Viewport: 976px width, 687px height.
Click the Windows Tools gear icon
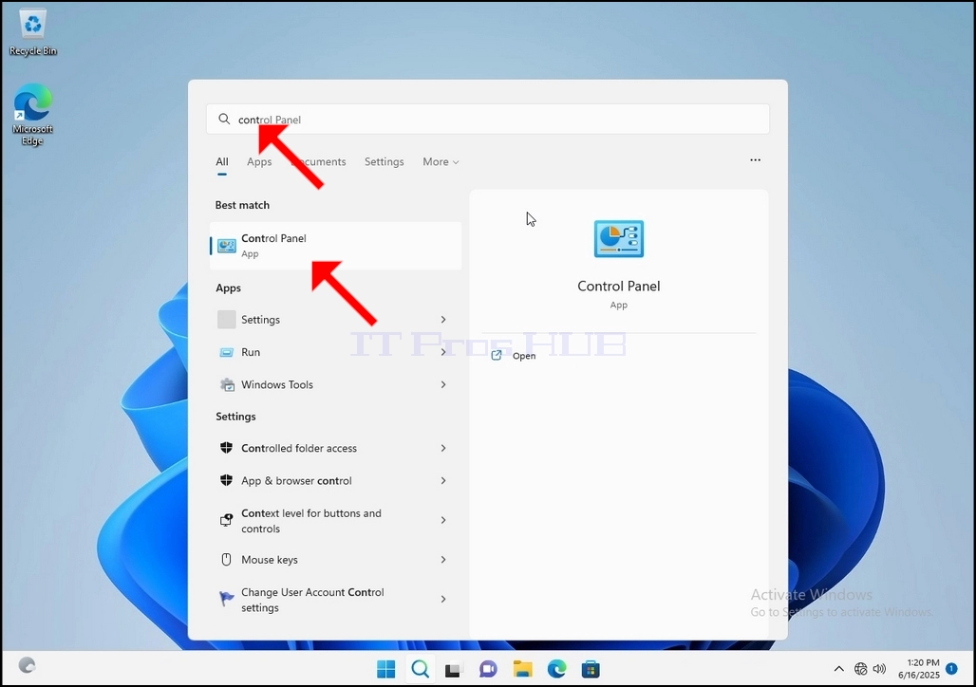[227, 384]
